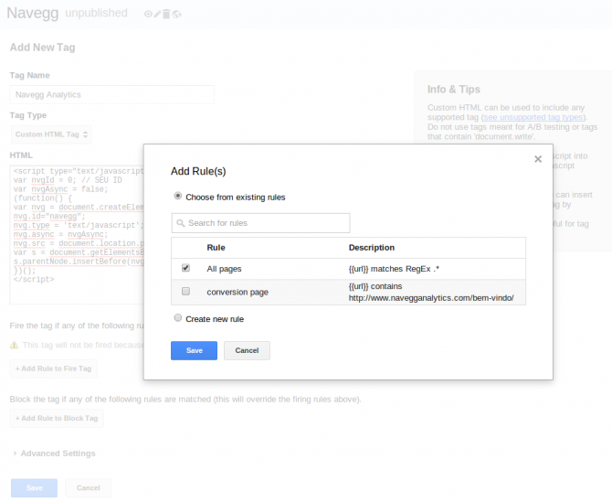Click the unpublished status label
This screenshot has height=502, width=612.
click(96, 13)
